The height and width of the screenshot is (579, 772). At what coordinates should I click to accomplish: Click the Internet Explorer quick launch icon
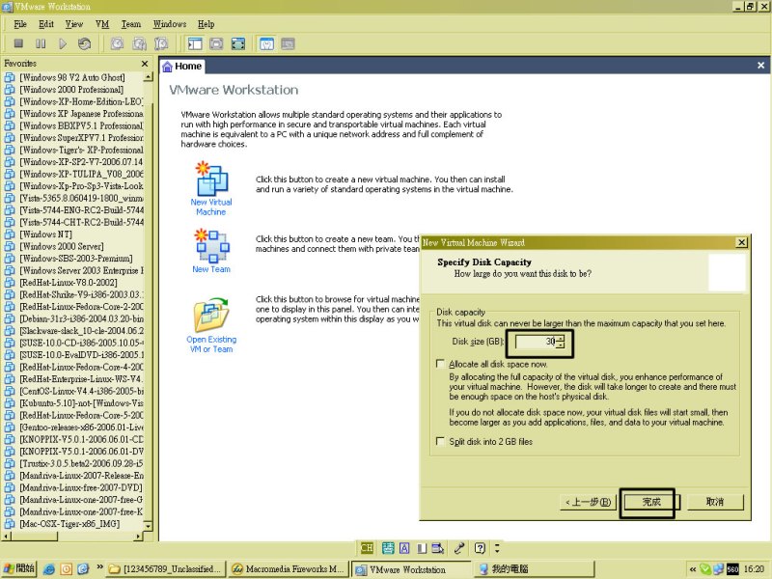(x=49, y=569)
